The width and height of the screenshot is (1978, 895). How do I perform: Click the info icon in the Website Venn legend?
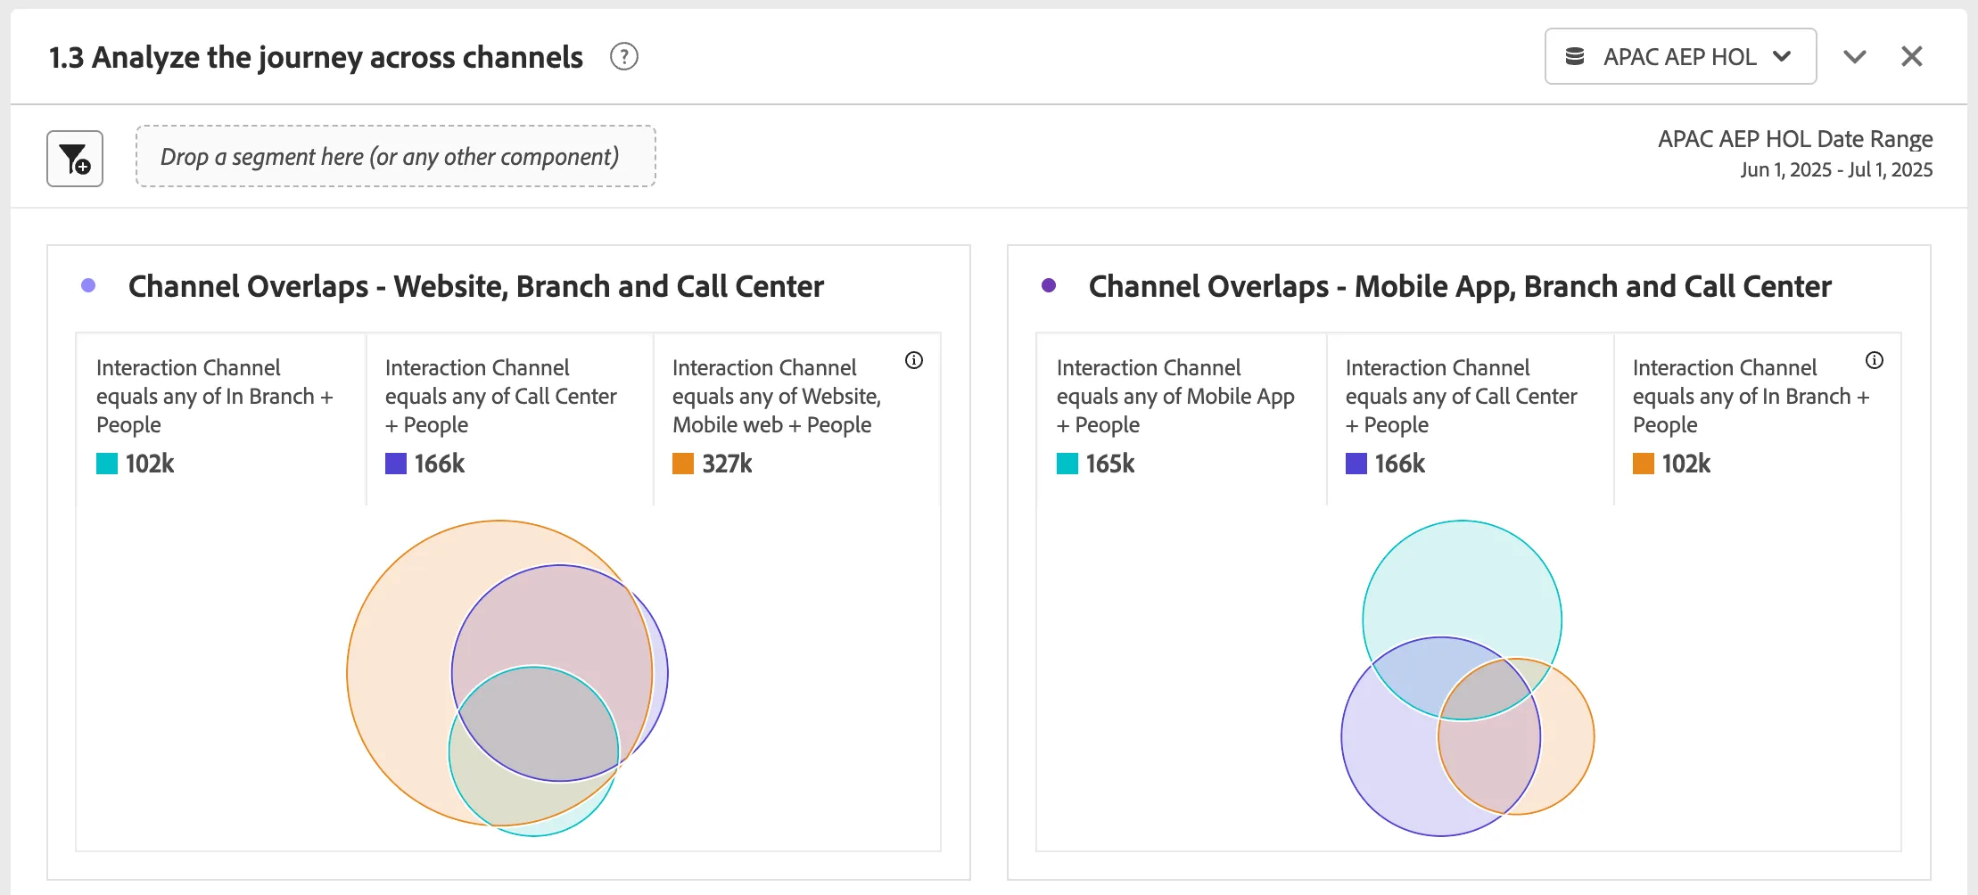click(x=914, y=360)
